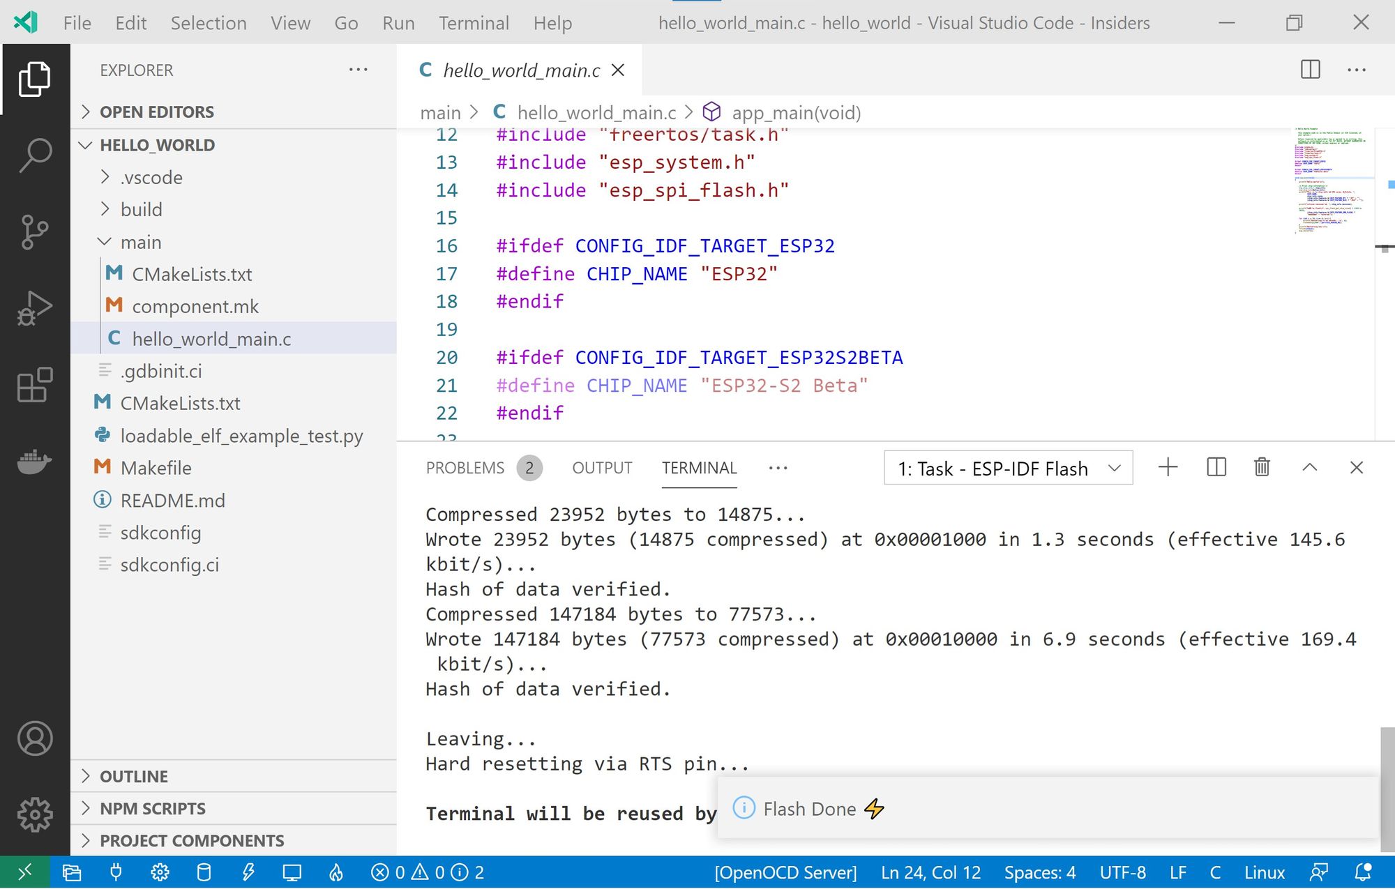Viewport: 1395px width, 889px height.
Task: Open the Run menu
Action: pyautogui.click(x=398, y=23)
